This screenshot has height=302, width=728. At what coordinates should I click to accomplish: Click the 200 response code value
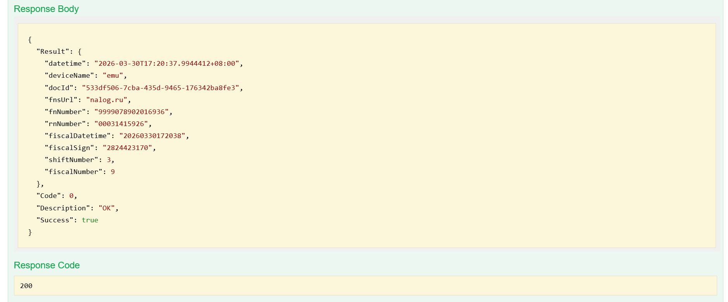pyautogui.click(x=26, y=286)
